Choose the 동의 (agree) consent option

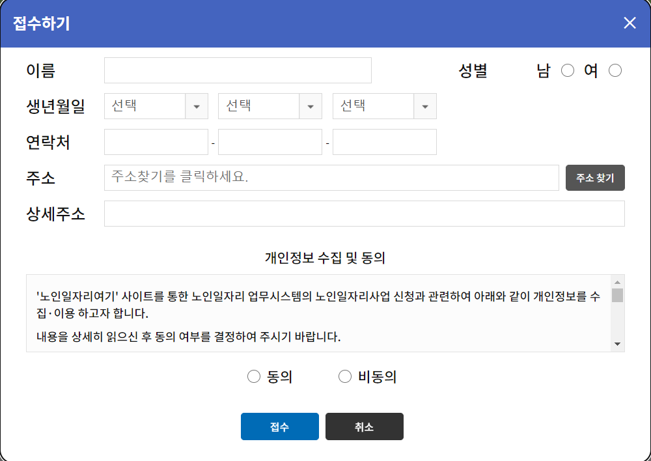tap(253, 376)
